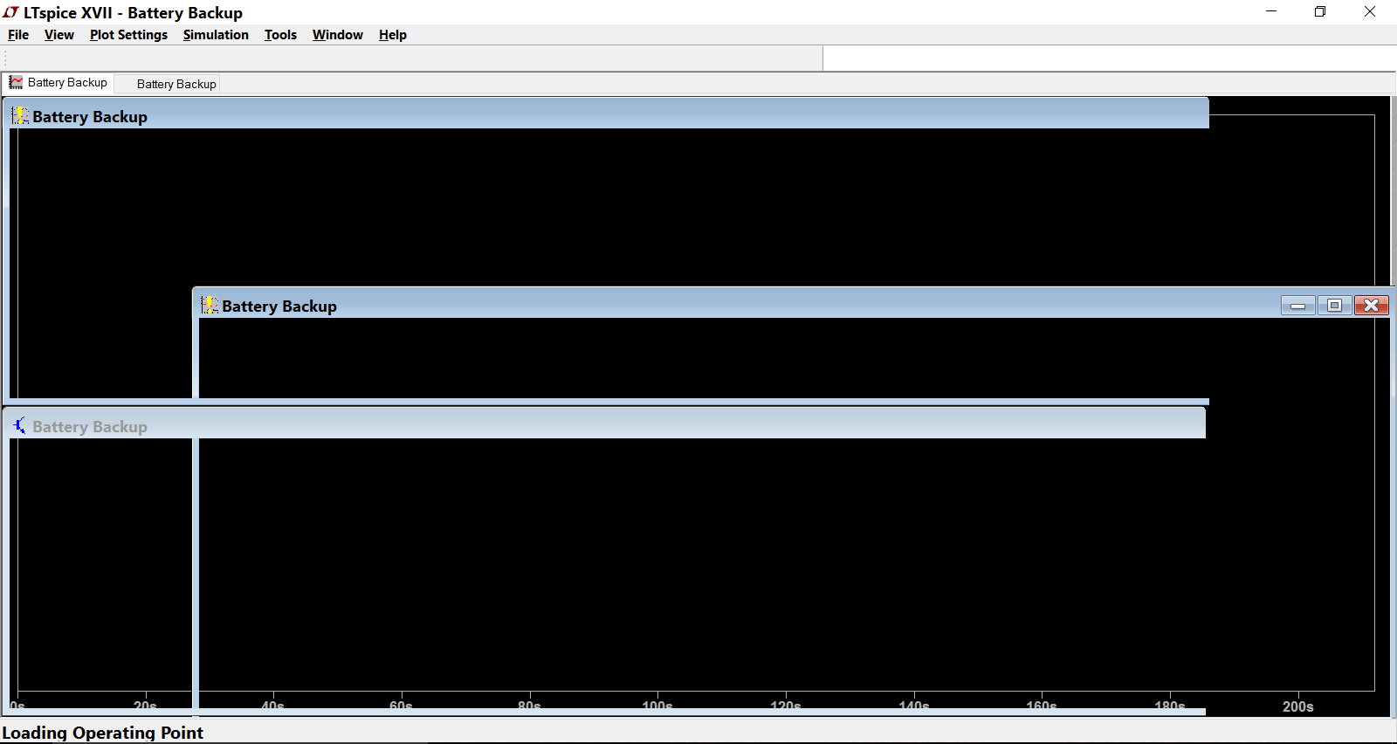Open the Plot Settings menu
The image size is (1397, 744).
[128, 35]
